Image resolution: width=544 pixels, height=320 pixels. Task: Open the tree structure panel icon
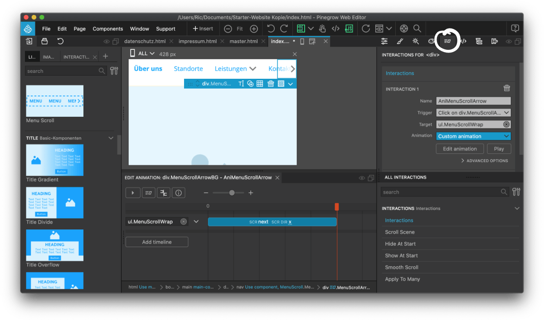479,41
